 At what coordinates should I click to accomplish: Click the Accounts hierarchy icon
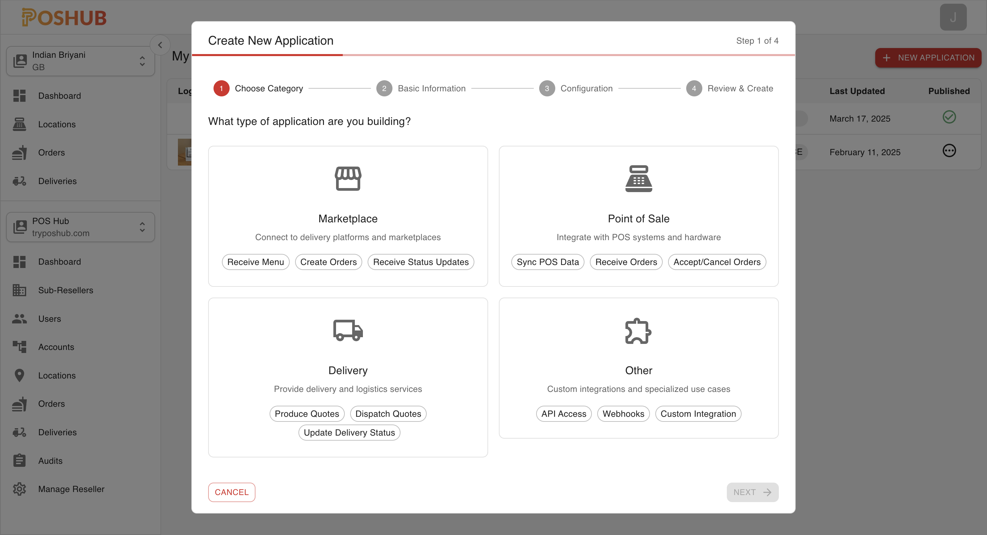tap(19, 347)
